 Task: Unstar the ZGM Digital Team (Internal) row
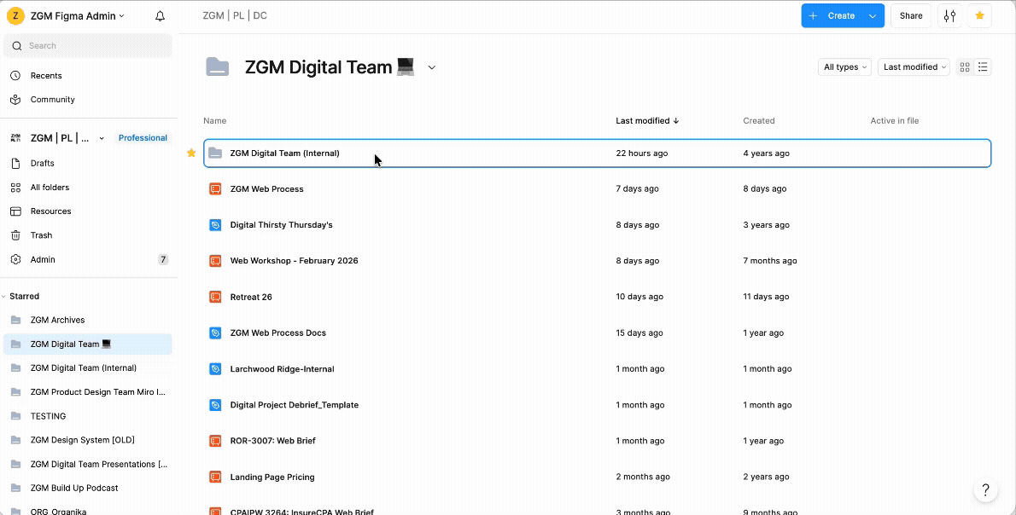pos(191,153)
